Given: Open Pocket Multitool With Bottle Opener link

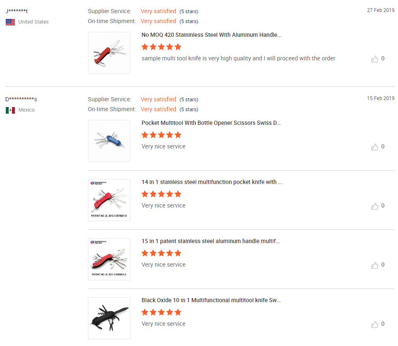Looking at the screenshot, I should click(x=211, y=123).
